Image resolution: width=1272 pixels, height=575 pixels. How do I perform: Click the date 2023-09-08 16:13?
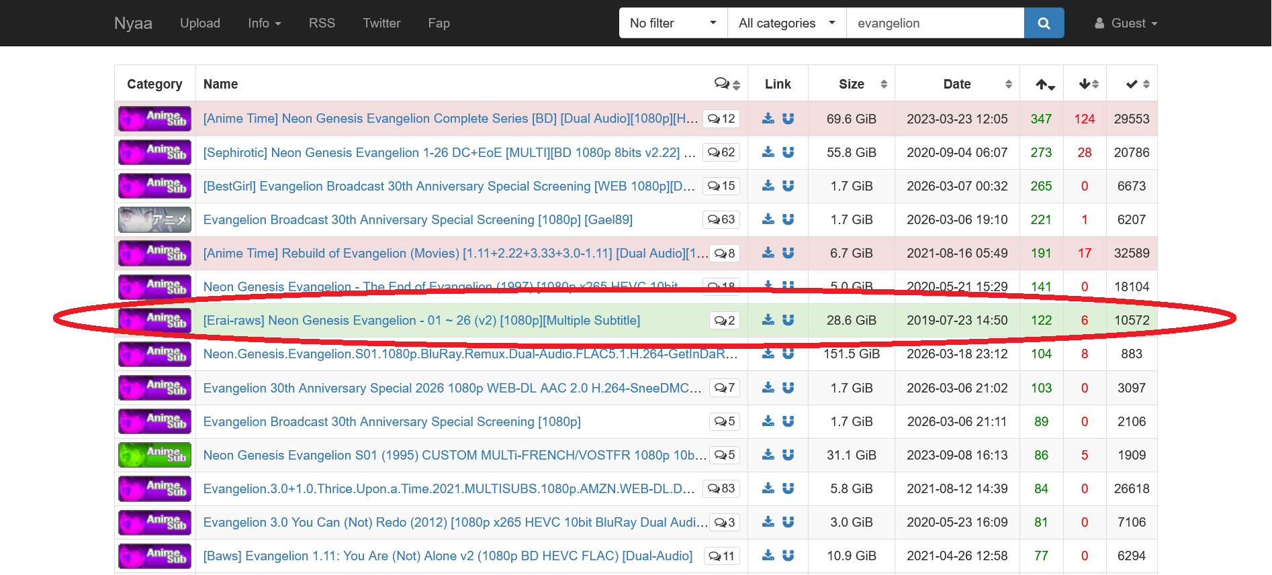pos(957,455)
